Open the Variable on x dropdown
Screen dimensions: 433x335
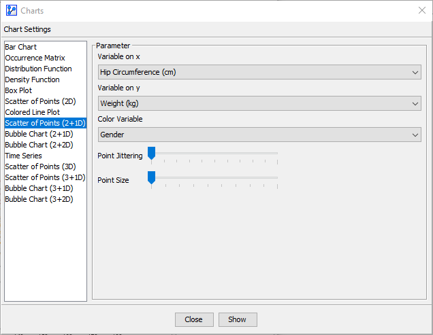[259, 72]
